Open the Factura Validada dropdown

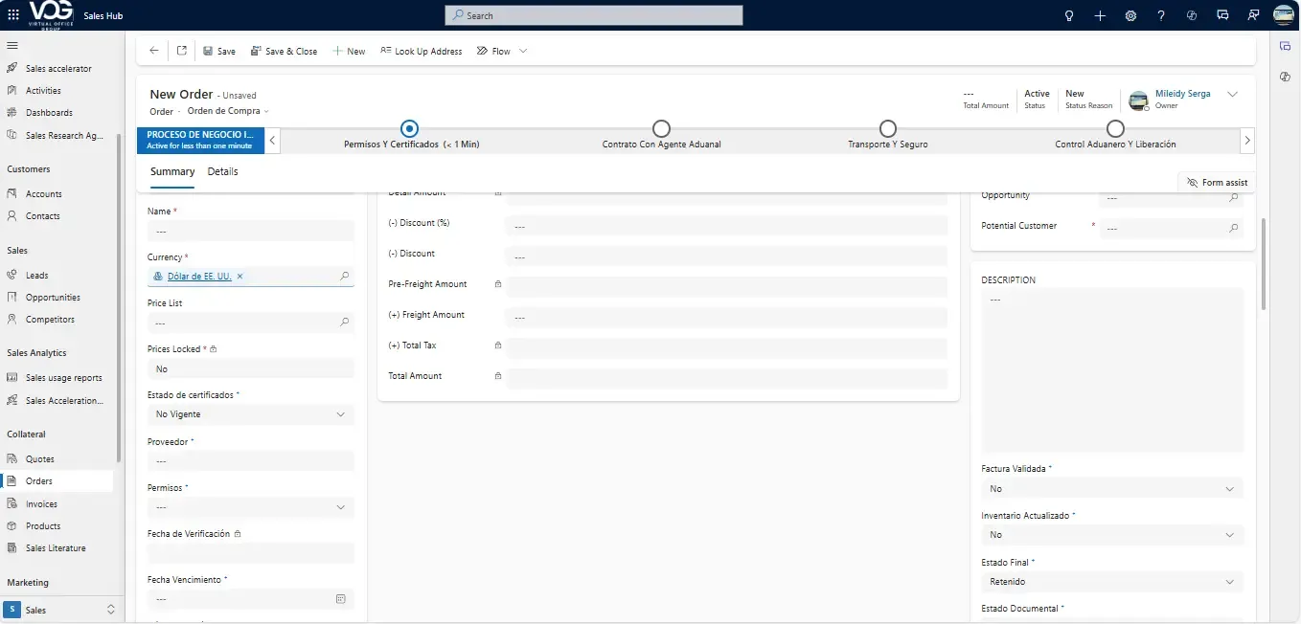[1230, 489]
